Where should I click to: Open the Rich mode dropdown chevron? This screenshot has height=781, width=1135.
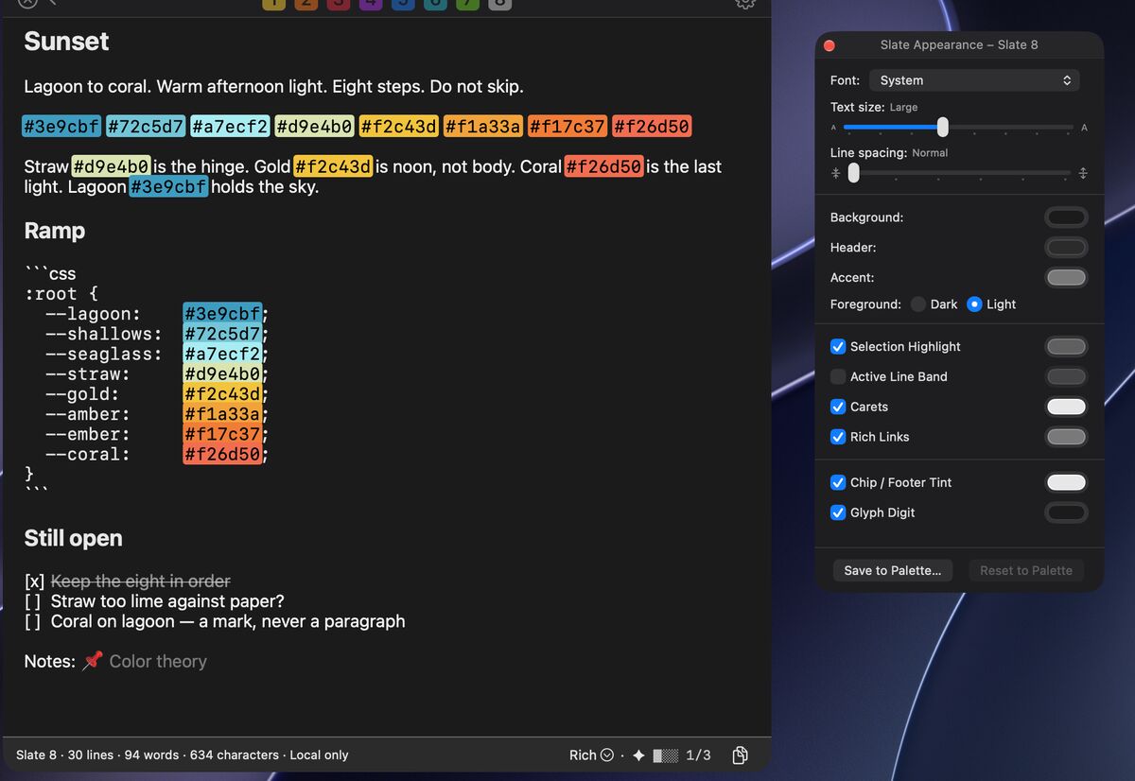(607, 755)
